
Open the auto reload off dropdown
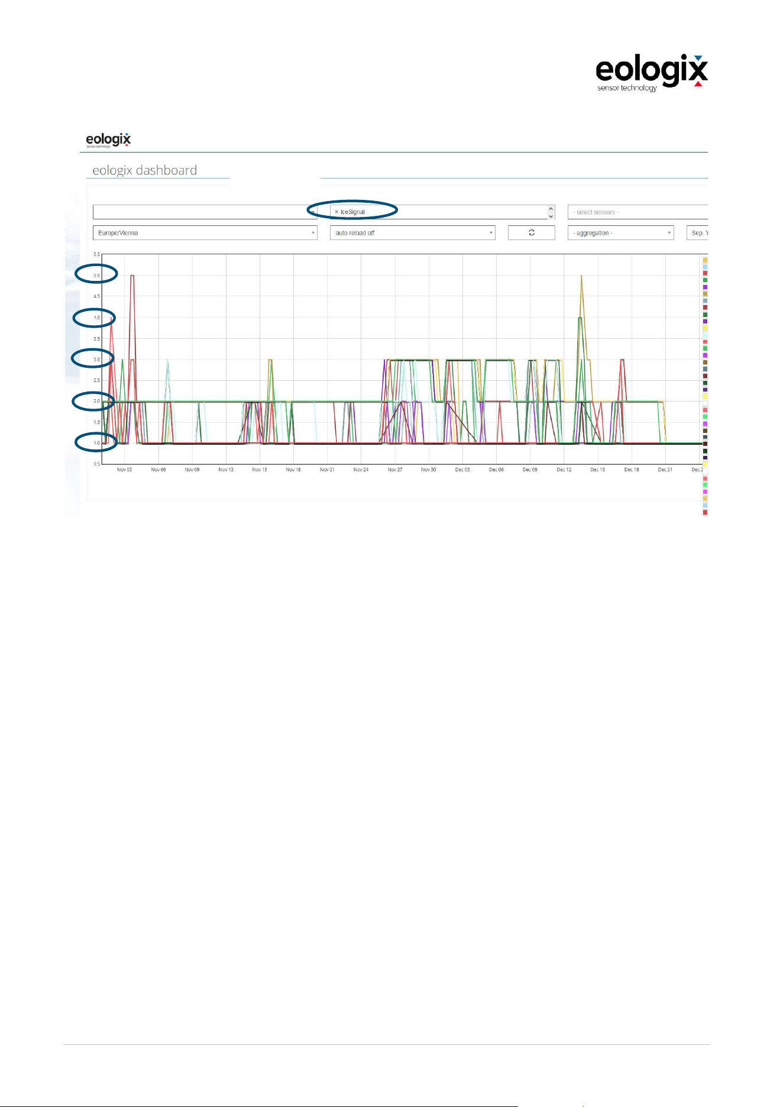click(412, 232)
